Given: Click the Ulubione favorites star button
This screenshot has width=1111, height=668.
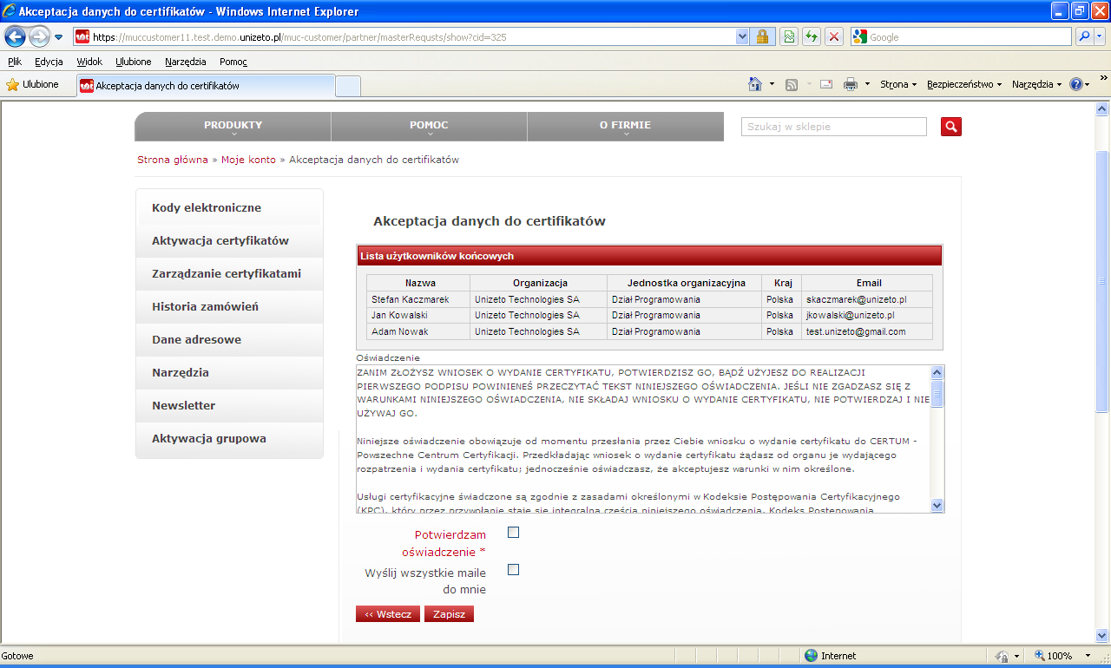Looking at the screenshot, I should tap(33, 84).
